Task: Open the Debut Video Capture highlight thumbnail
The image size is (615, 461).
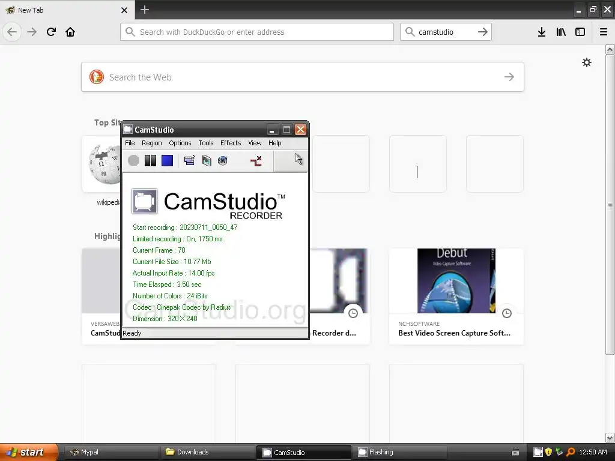Action: click(456, 281)
